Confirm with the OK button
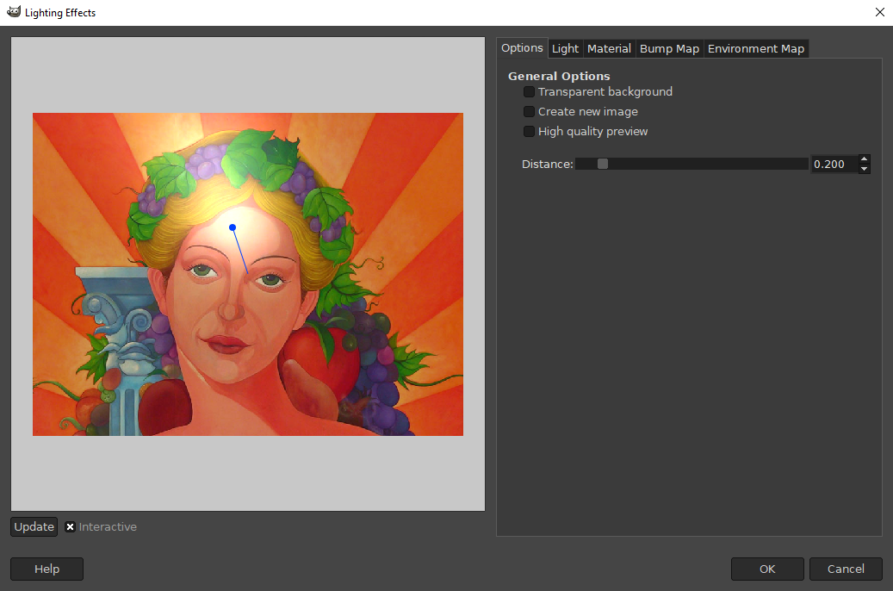Screen dimensions: 893x591 [x=767, y=569]
